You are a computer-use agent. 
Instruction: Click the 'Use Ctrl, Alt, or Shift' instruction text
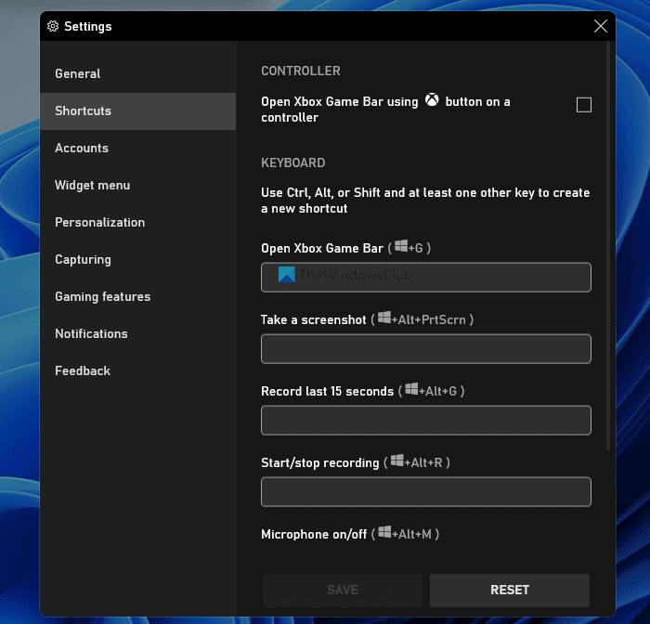point(425,201)
